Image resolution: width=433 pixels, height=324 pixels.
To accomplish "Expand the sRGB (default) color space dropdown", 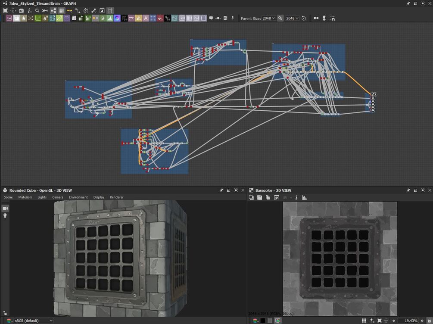I will tap(34, 321).
